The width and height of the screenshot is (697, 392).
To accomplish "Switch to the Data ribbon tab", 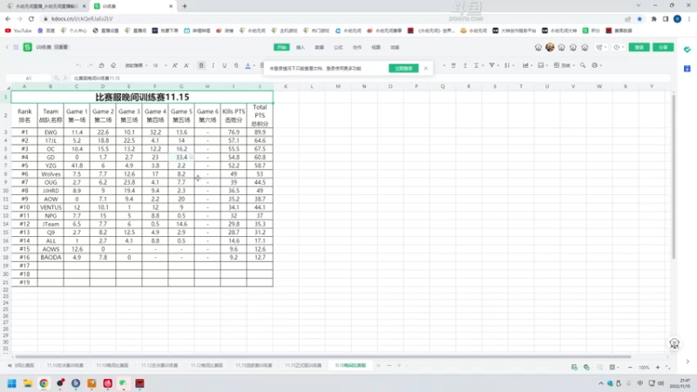I will 319,47.
